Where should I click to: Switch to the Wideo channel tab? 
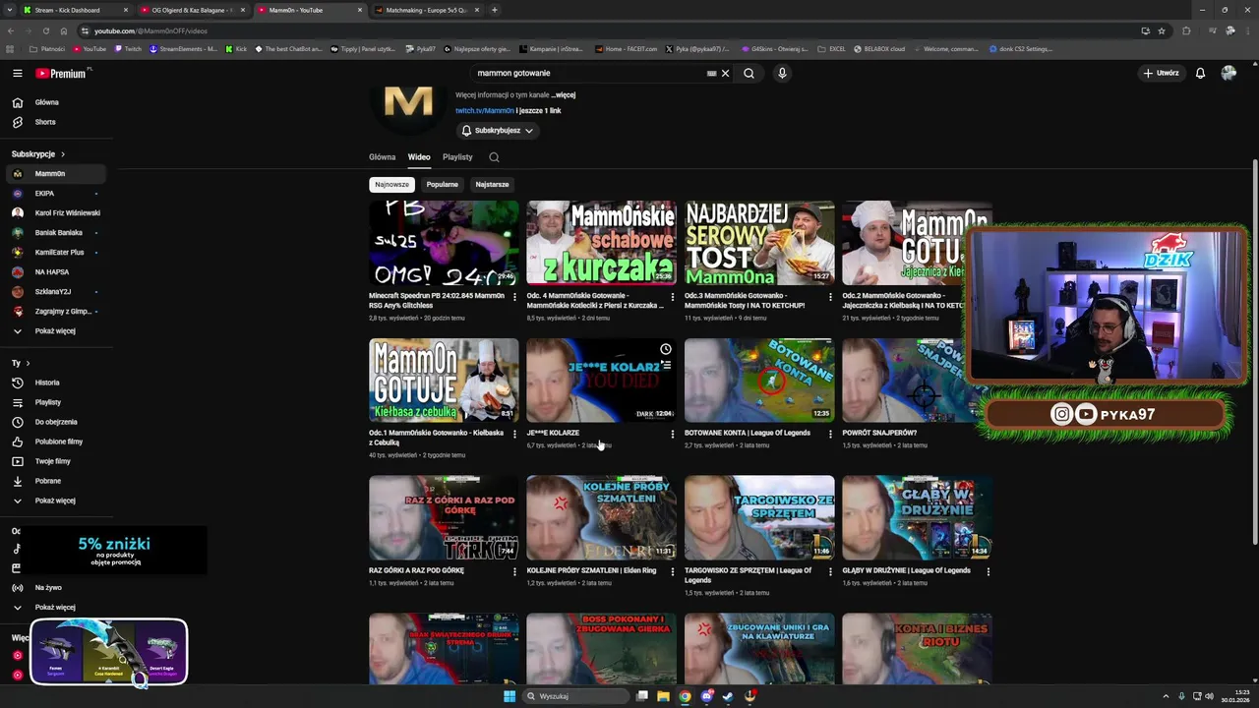point(419,157)
